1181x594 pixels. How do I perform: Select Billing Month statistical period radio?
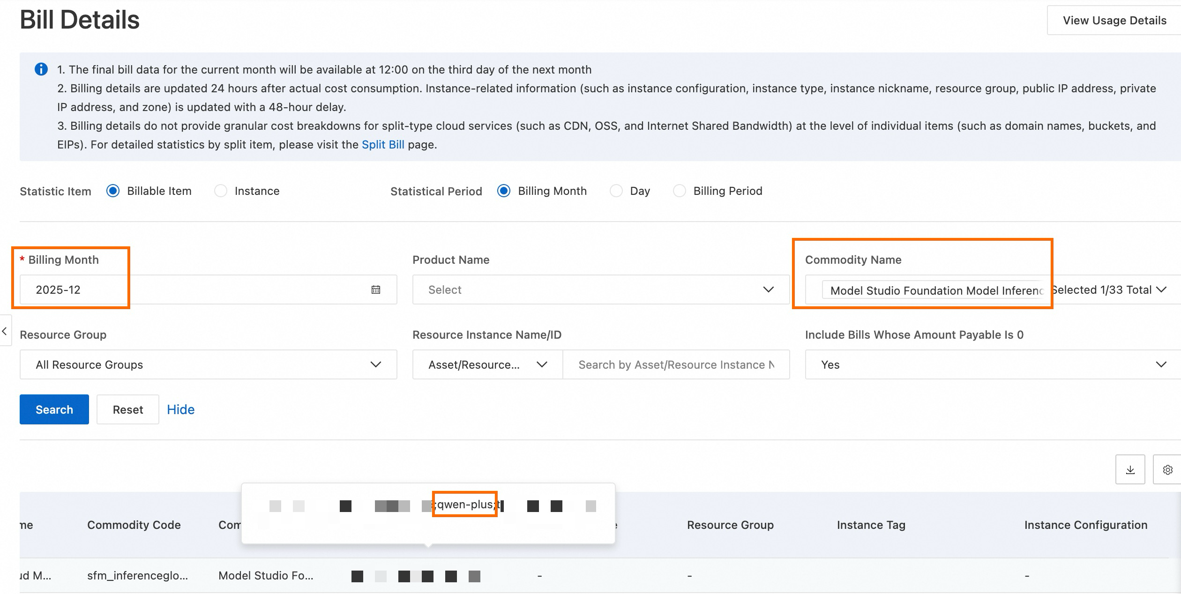coord(504,191)
